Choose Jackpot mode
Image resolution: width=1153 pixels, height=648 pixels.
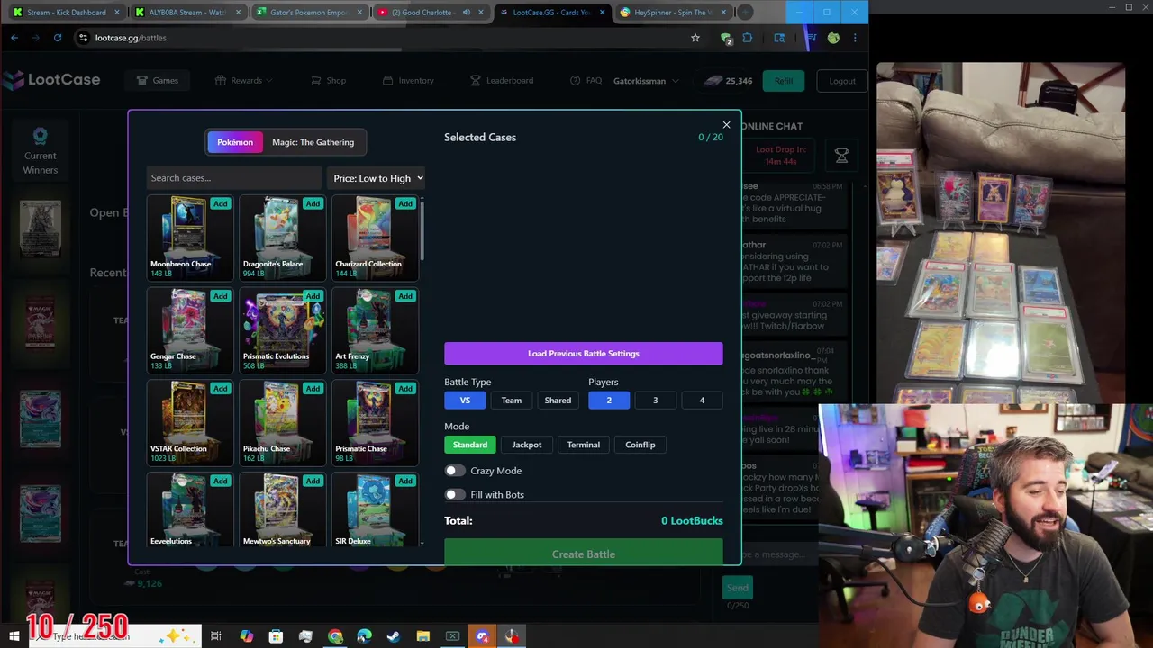(527, 445)
